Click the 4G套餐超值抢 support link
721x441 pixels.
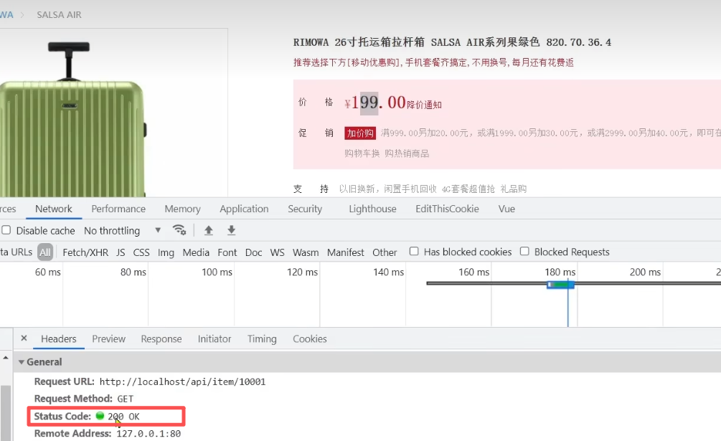[x=468, y=189]
